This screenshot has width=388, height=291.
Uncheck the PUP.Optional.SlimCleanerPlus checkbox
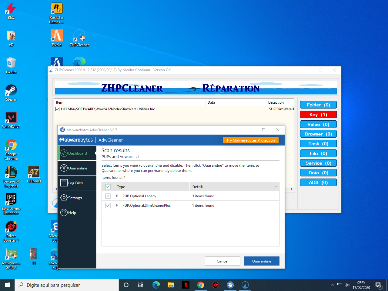pos(108,206)
